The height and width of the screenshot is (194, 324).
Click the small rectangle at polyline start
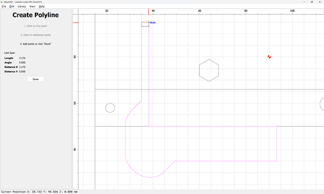tap(145, 24)
